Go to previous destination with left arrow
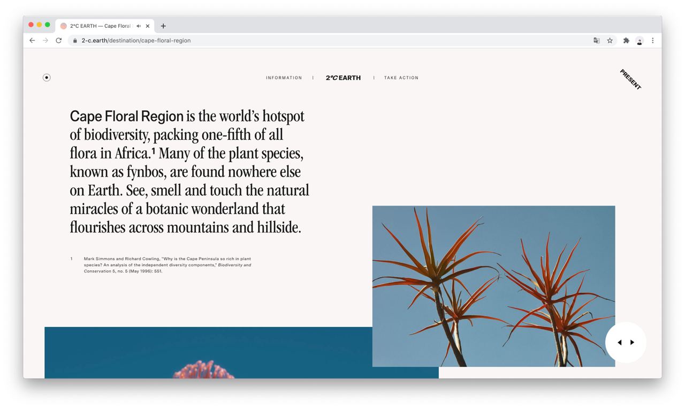Viewport: 685px width, 409px height. pos(620,343)
